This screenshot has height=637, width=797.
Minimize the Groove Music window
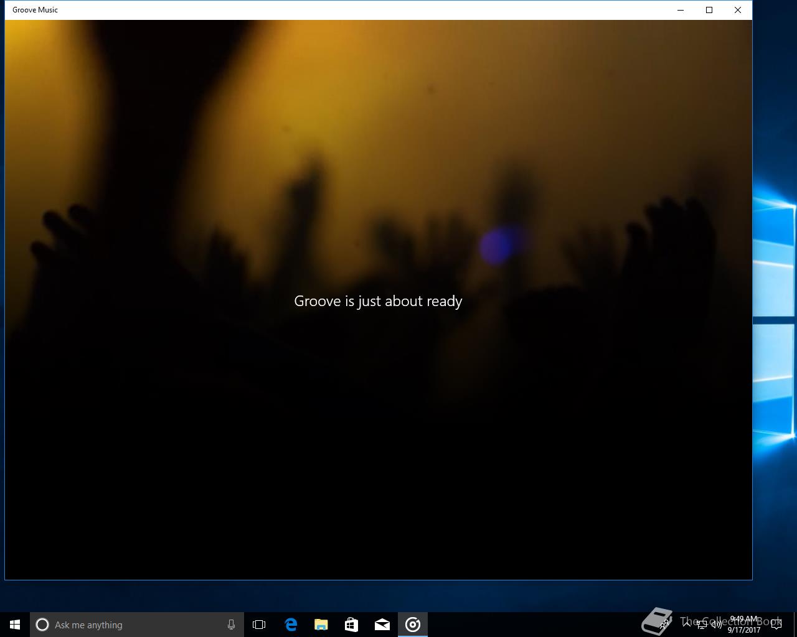point(681,10)
